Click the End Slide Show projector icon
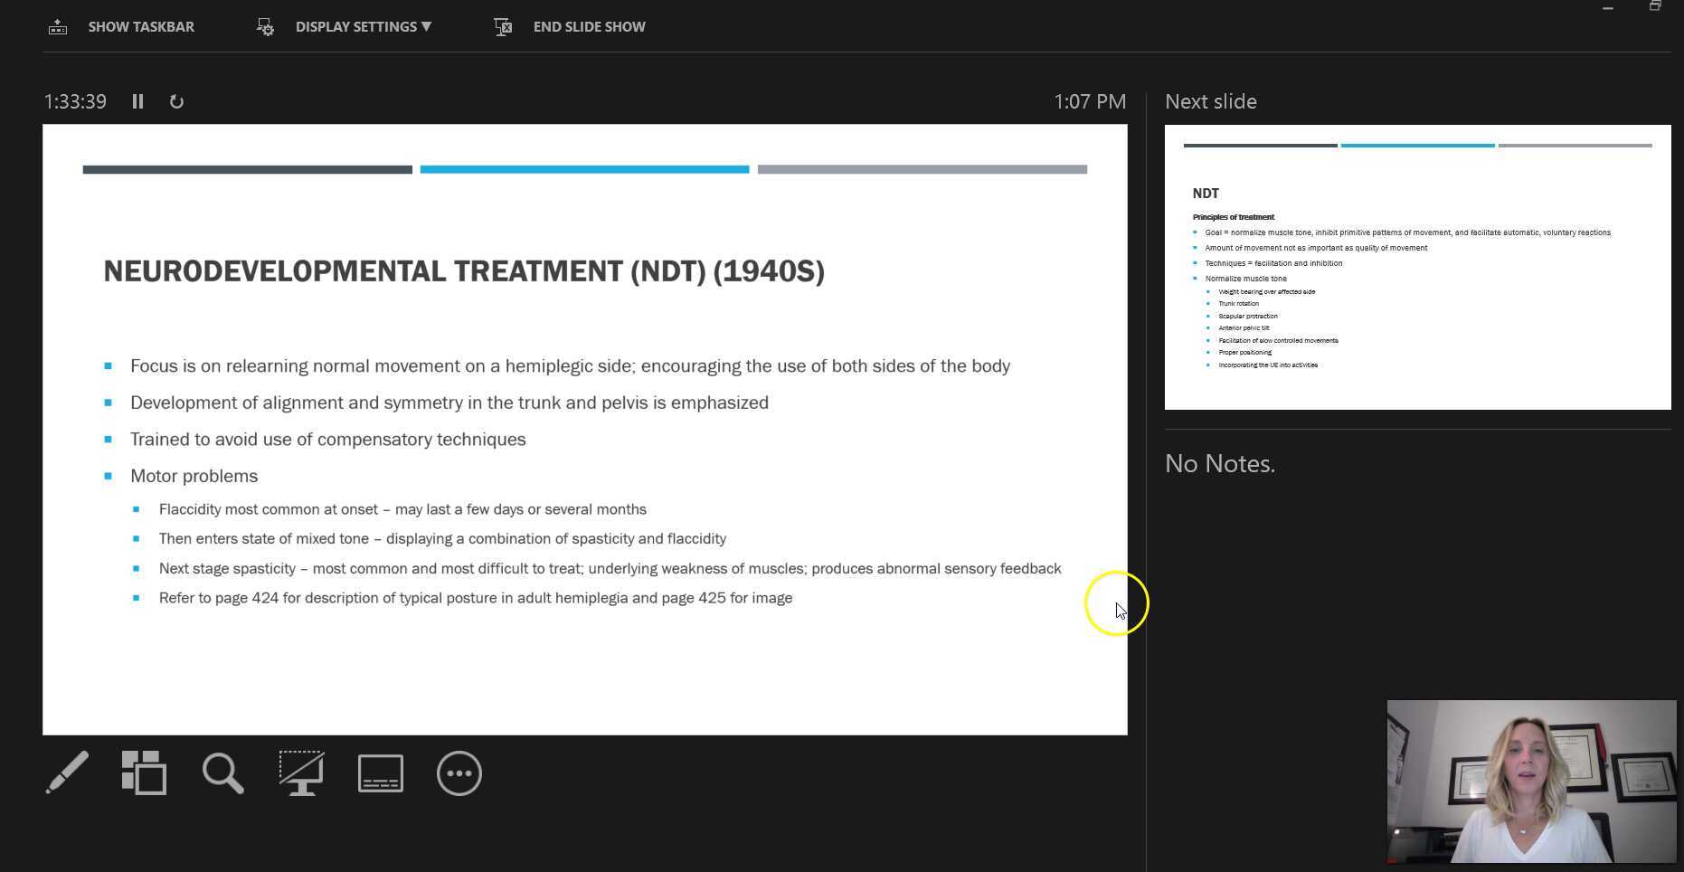This screenshot has width=1684, height=872. coord(502,26)
